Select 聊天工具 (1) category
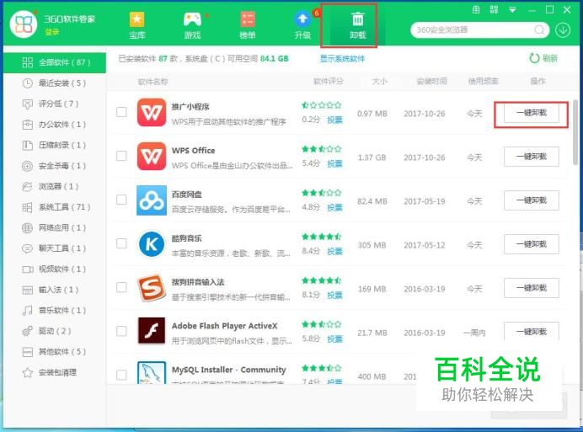Screen dimensions: 583x432 (x=55, y=248)
